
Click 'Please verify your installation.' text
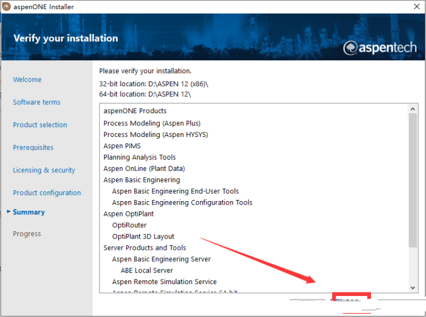pos(145,71)
